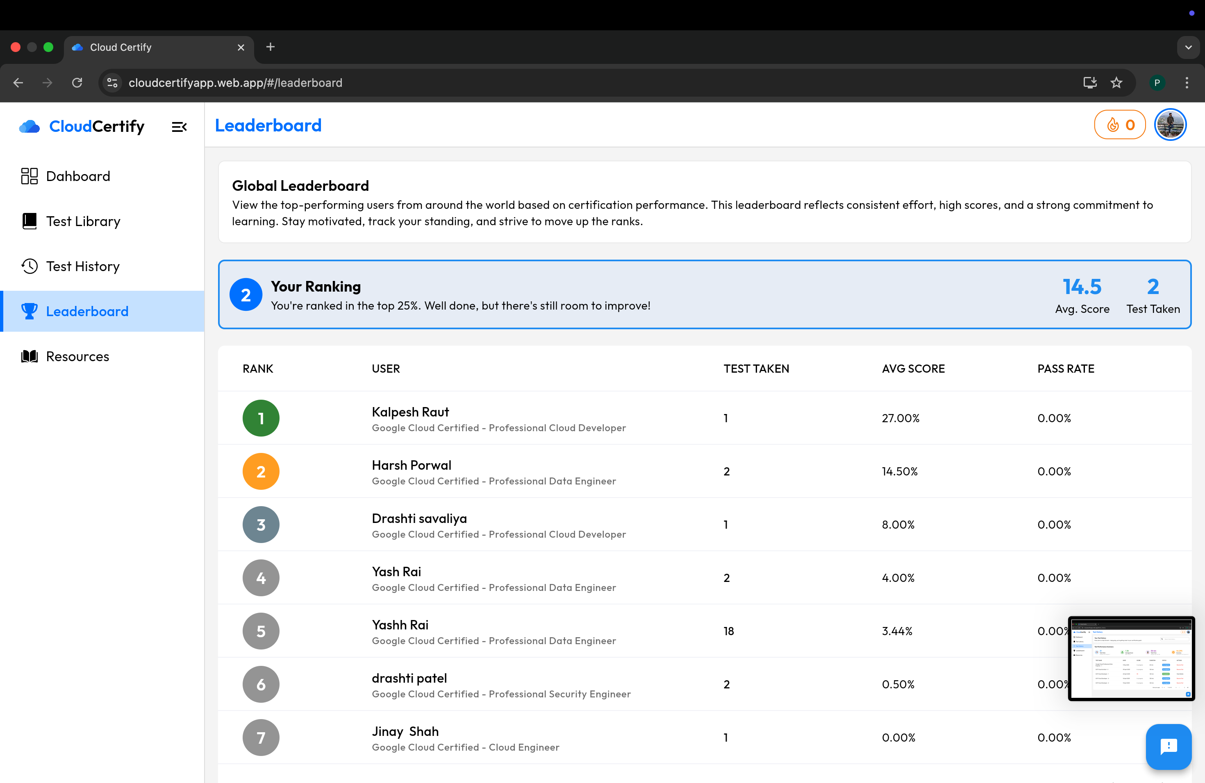
Task: Check the streak flame counter
Action: tap(1120, 124)
